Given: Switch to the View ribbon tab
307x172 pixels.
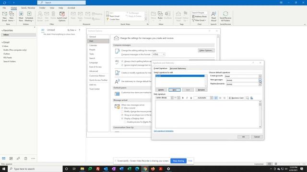Looking at the screenshot, I should pyautogui.click(x=52, y=8).
